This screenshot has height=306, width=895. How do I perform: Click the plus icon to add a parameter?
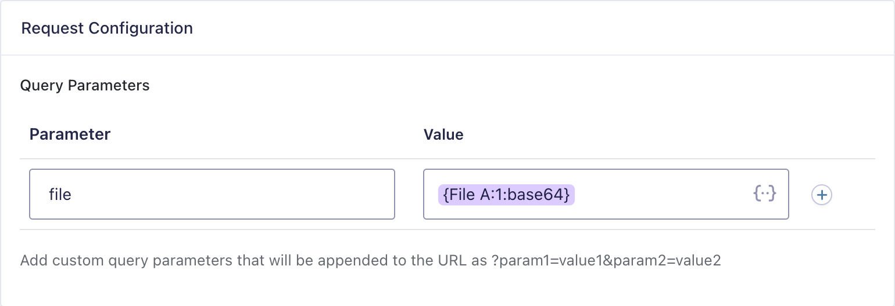(822, 195)
